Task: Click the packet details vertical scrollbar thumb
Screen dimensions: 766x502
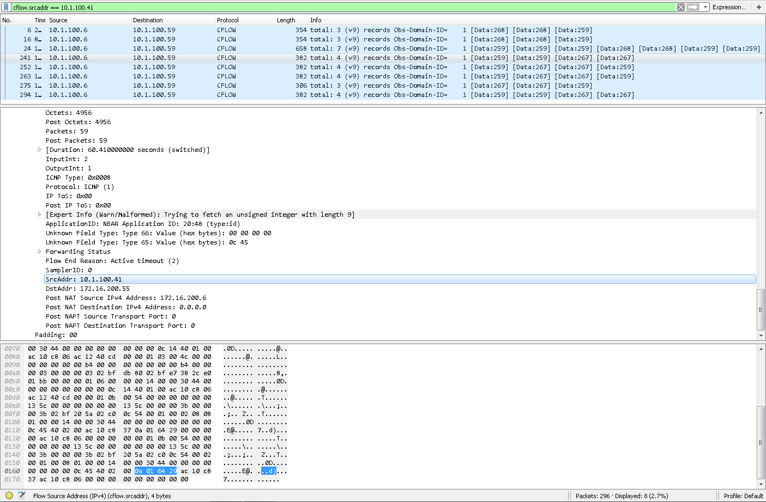Action: tap(761, 309)
